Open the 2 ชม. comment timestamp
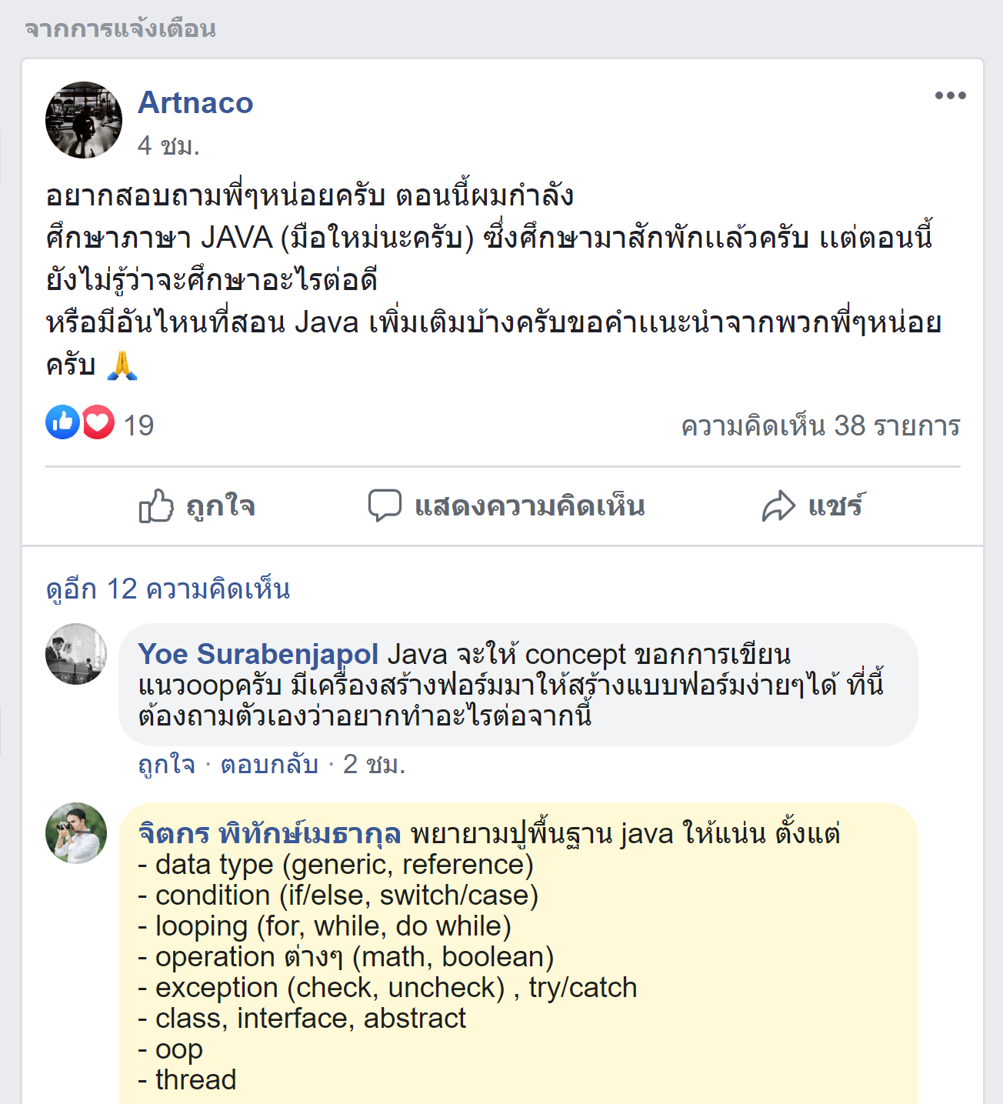1003x1104 pixels. (374, 765)
